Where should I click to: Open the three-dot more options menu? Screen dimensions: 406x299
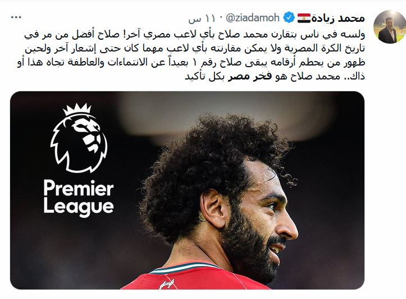(x=16, y=17)
